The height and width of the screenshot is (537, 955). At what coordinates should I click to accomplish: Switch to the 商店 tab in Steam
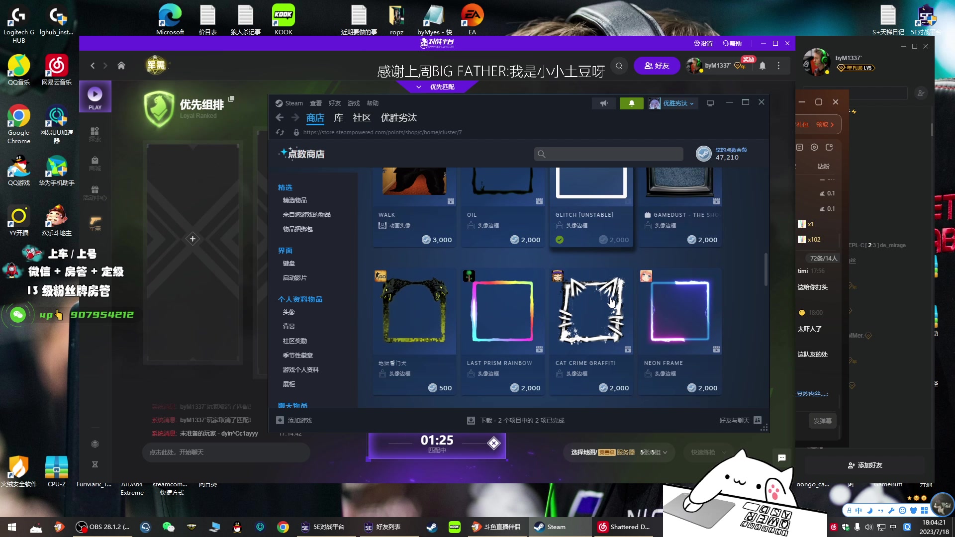[315, 118]
